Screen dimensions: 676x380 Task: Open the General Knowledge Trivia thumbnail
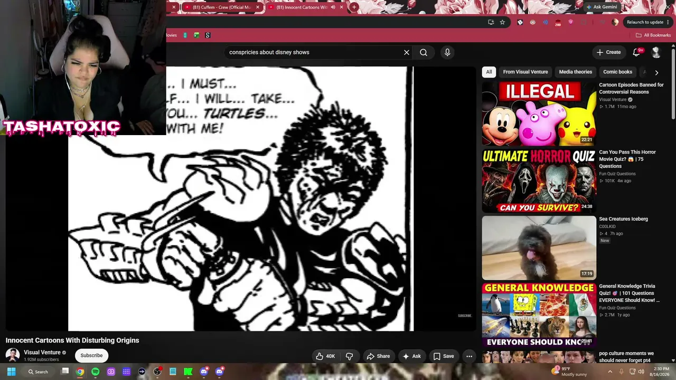point(539,315)
